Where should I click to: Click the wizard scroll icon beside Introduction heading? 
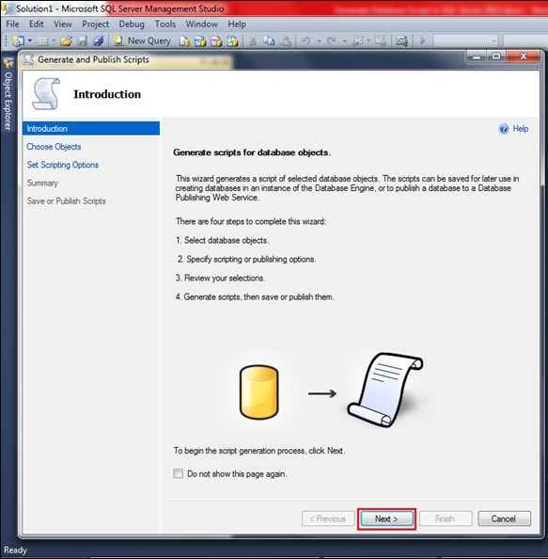[46, 94]
